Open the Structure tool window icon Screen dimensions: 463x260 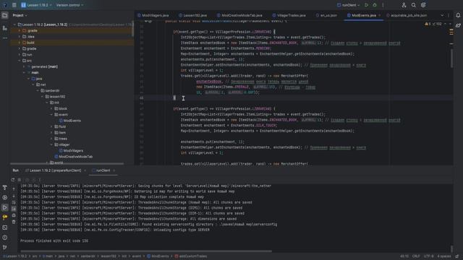click(5, 28)
